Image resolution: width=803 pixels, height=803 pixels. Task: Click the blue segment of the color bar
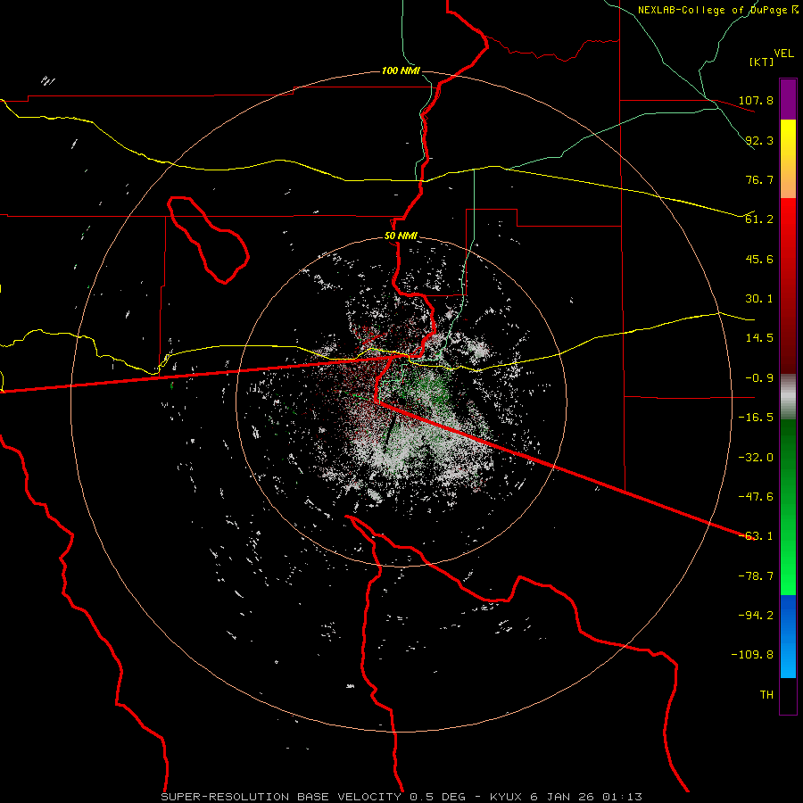(788, 636)
